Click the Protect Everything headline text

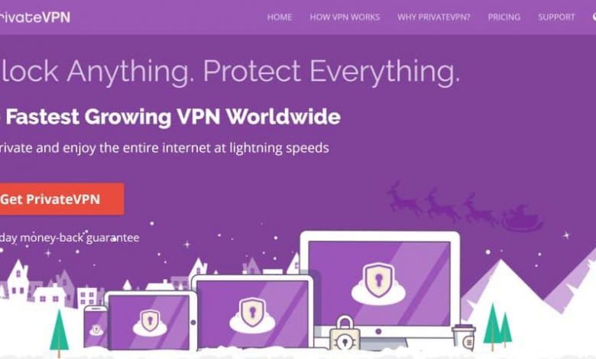coord(332,72)
